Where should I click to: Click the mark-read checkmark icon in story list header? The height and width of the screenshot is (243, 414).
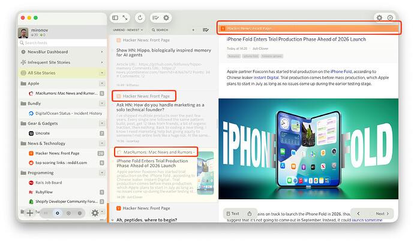(x=206, y=30)
